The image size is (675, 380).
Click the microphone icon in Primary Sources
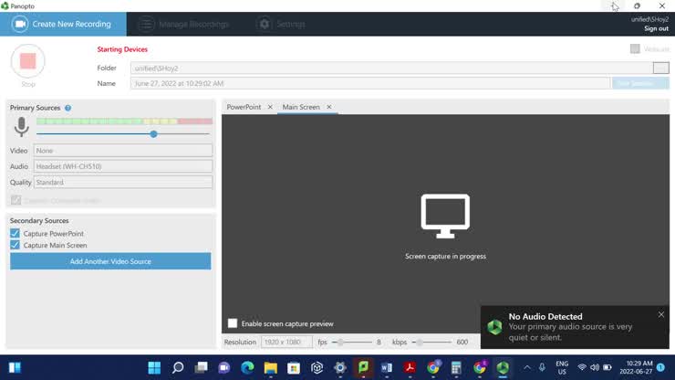coord(21,127)
